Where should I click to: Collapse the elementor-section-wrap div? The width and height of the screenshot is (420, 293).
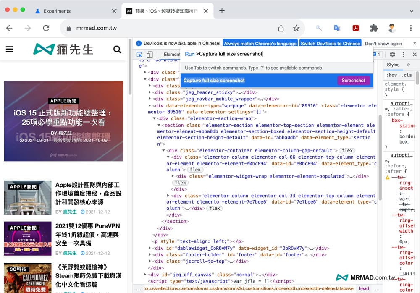[x=154, y=118]
